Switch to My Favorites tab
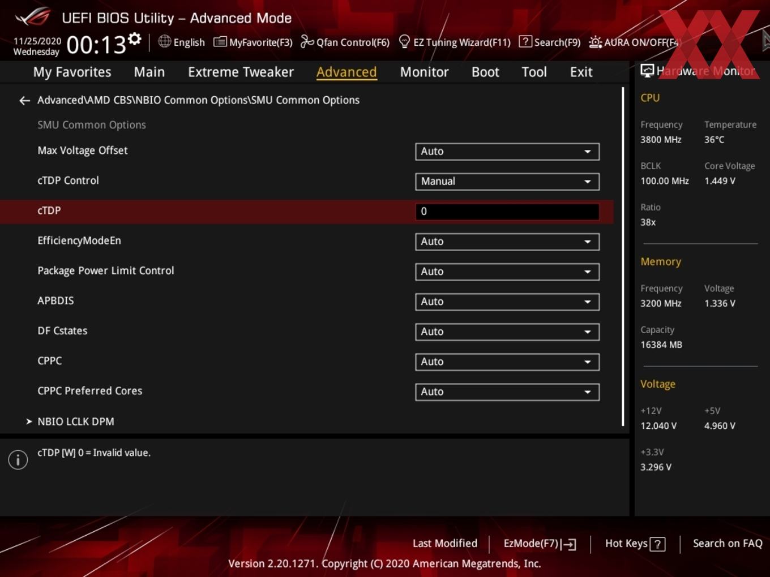The image size is (770, 577). (x=72, y=72)
